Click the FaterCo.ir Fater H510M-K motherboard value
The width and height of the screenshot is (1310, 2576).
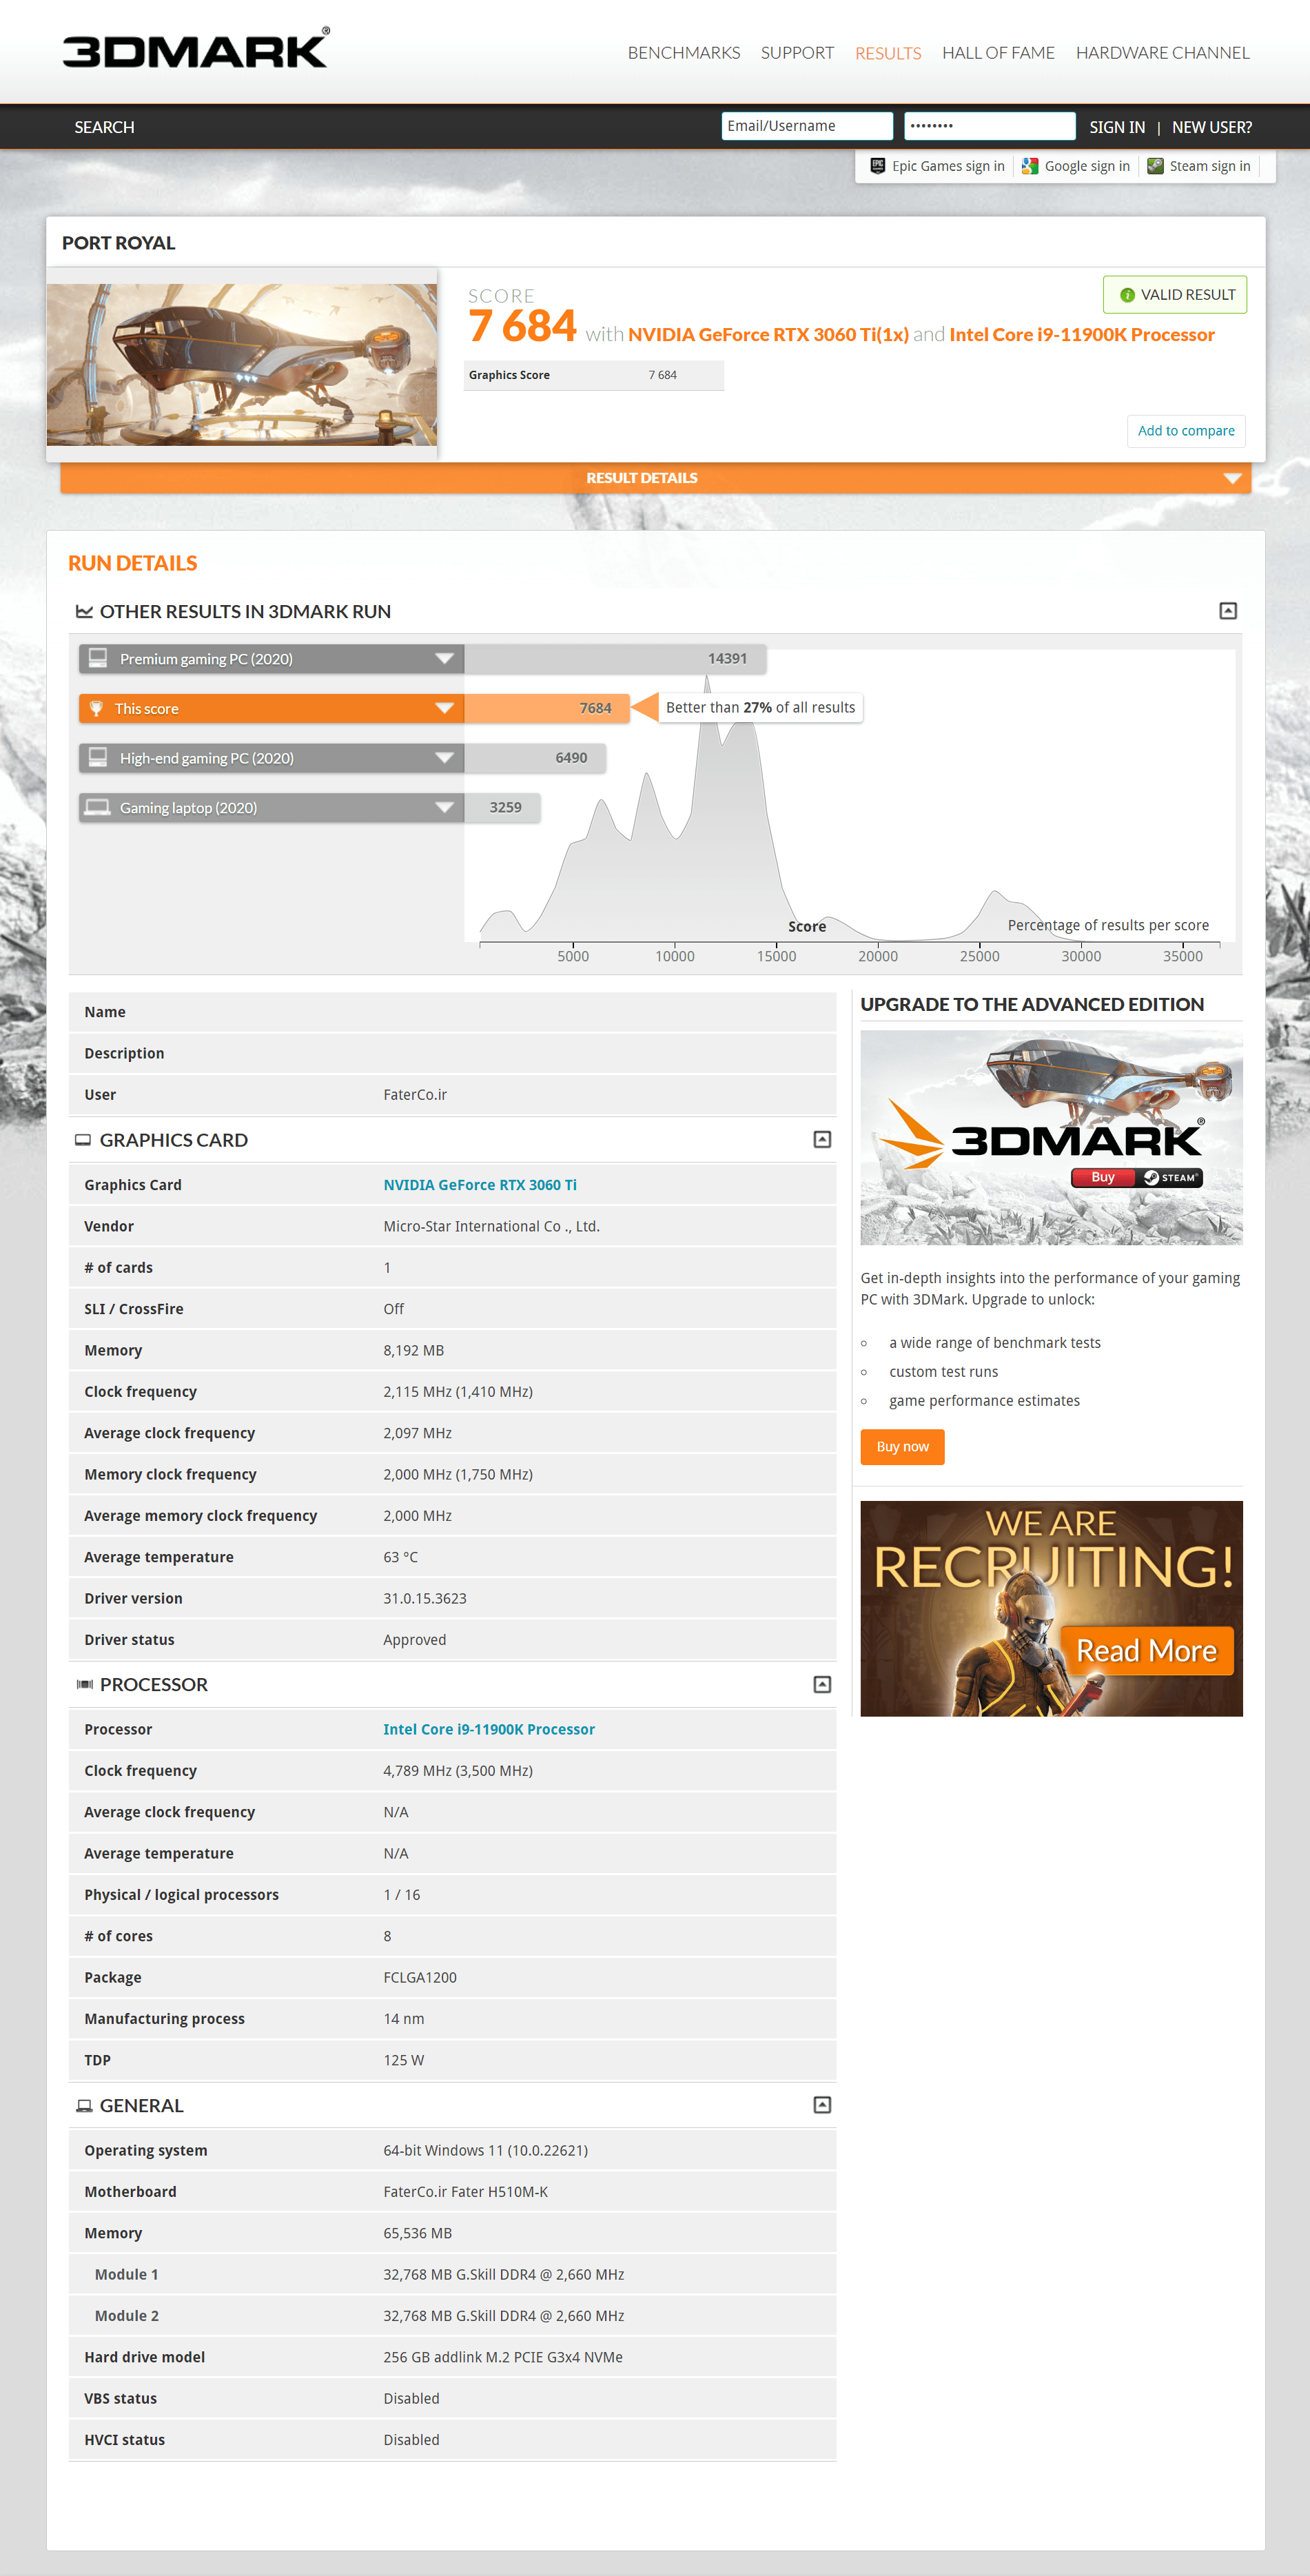pyautogui.click(x=465, y=2192)
